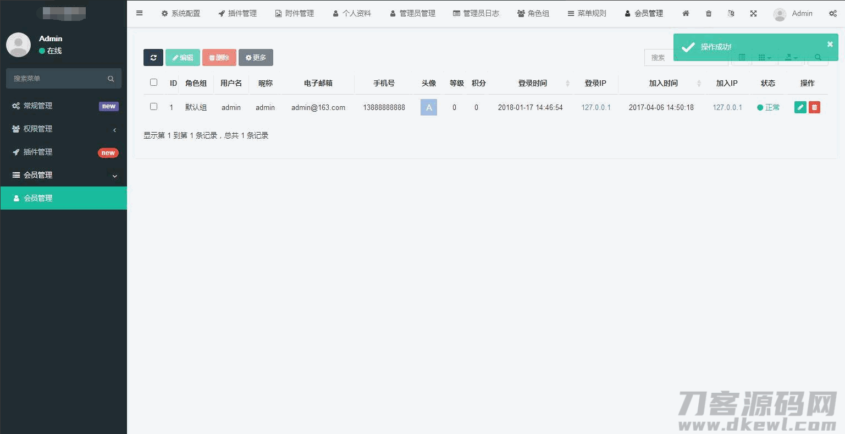Image resolution: width=845 pixels, height=434 pixels.
Task: Enter fullscreen mode with the expand icon
Action: pyautogui.click(x=754, y=14)
